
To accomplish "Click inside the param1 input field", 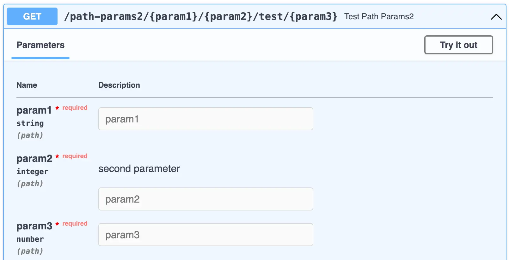I will click(205, 119).
